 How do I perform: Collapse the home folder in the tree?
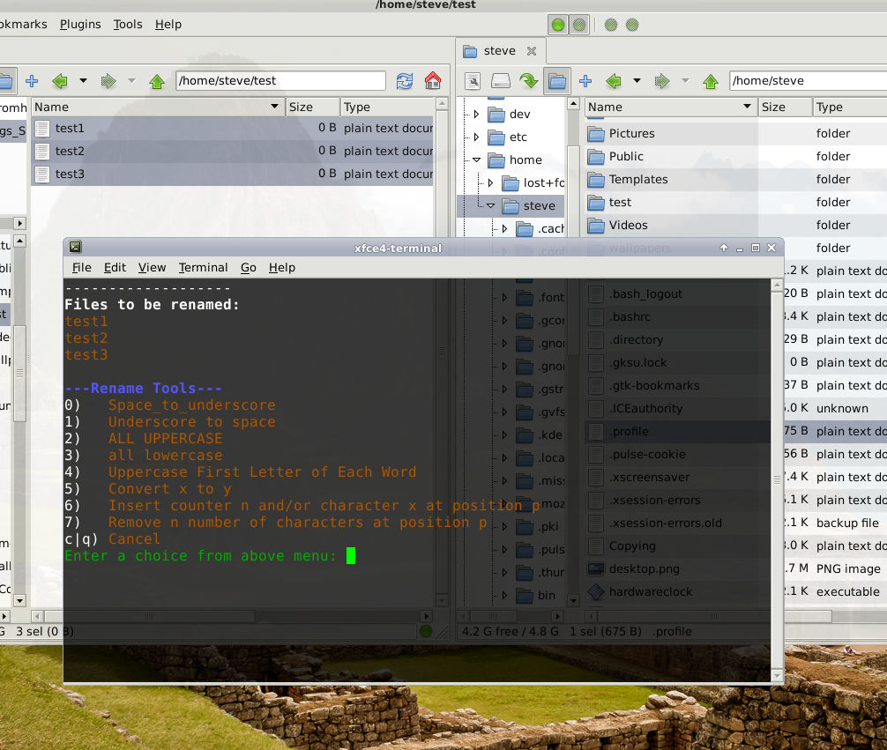(x=476, y=160)
